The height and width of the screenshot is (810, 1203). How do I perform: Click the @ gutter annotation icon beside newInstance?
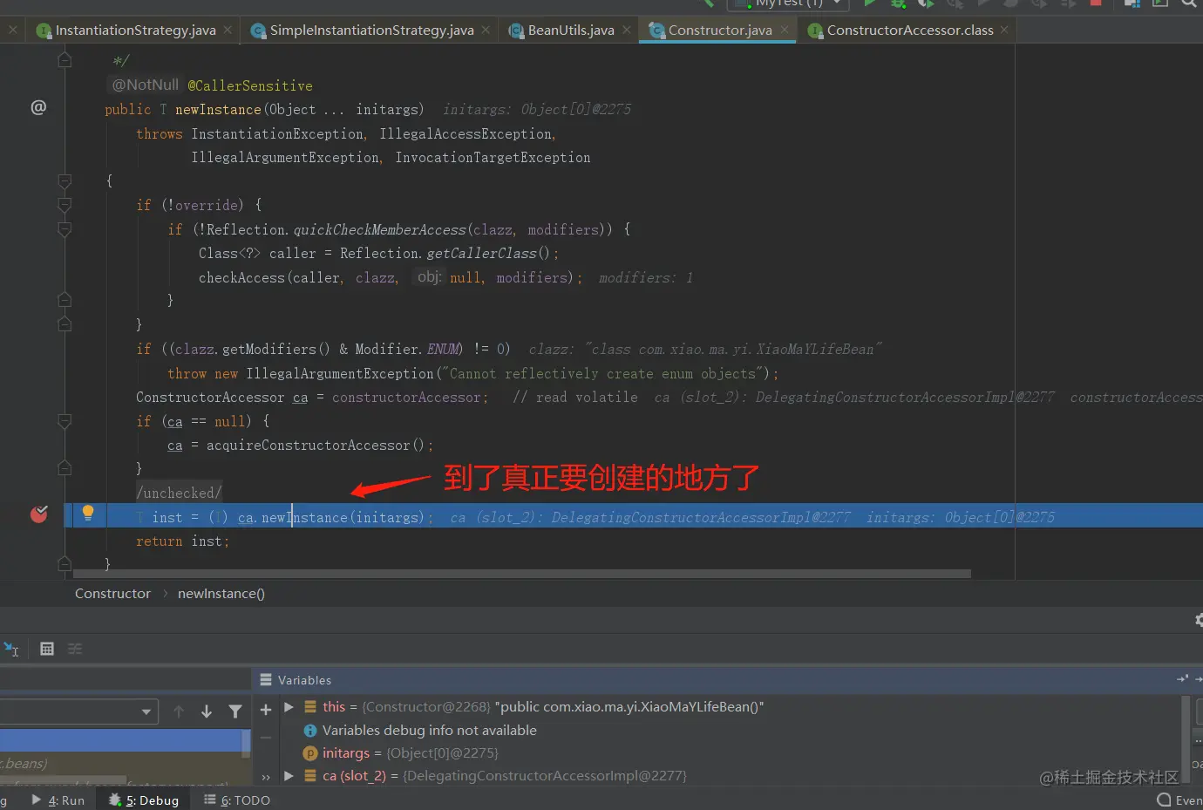38,107
